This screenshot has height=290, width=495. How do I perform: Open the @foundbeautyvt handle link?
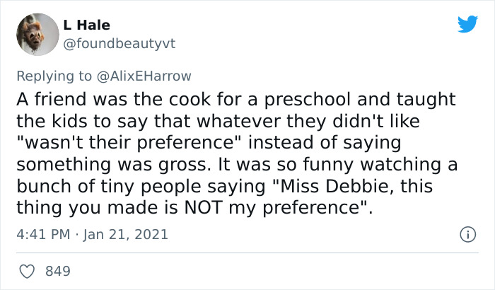tap(120, 44)
